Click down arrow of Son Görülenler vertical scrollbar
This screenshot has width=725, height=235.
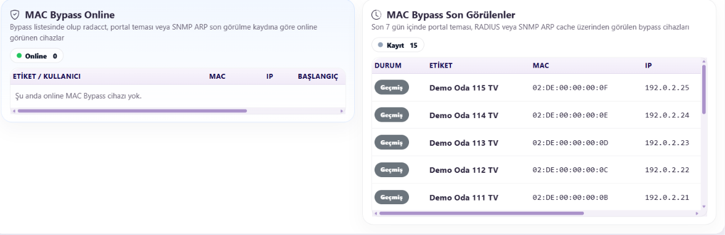[x=703, y=207]
